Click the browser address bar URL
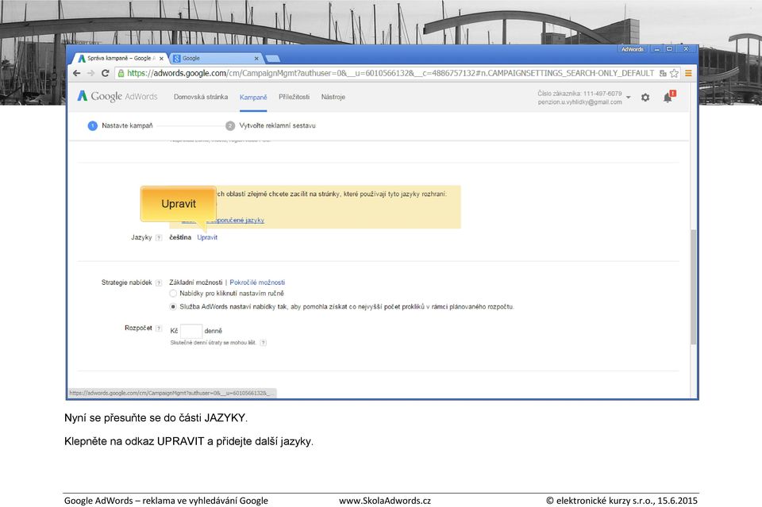 click(x=391, y=73)
